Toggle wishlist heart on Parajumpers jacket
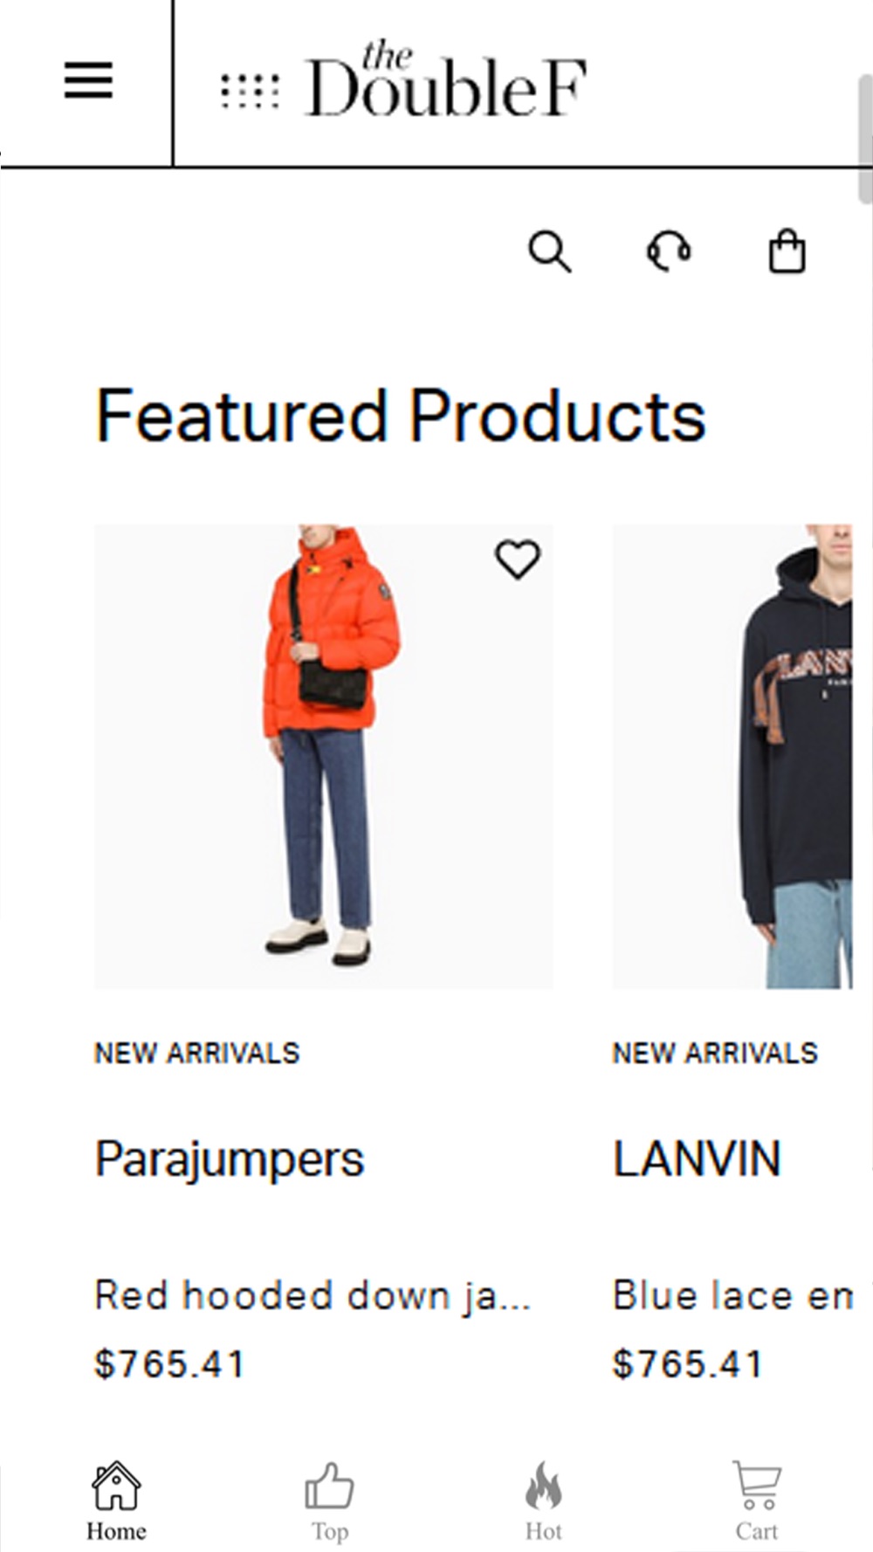 (518, 560)
